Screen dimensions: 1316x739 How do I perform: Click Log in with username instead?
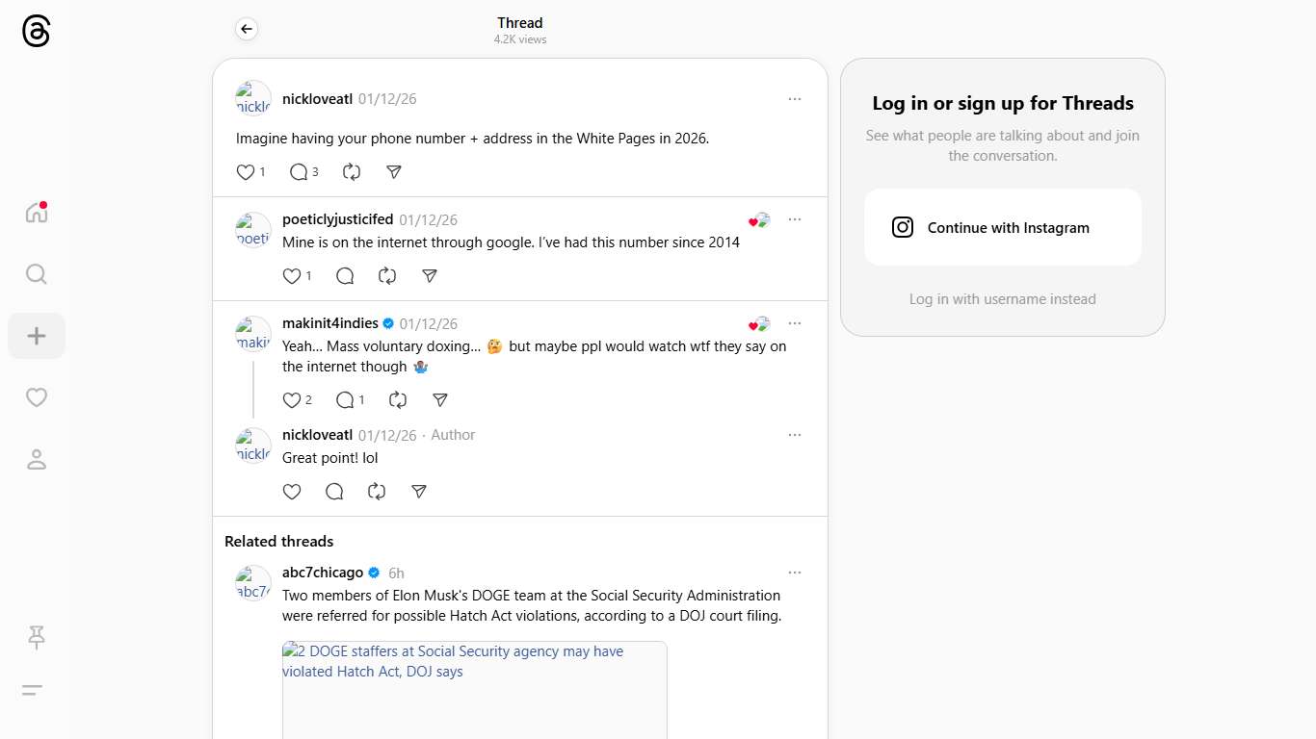[x=1002, y=299]
